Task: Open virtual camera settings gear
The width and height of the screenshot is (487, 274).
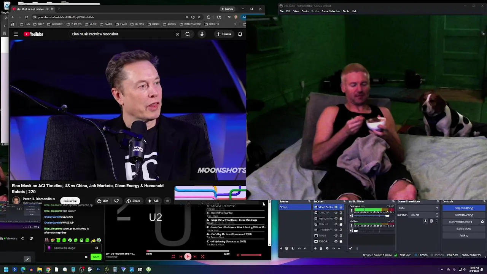Action: 482,222
